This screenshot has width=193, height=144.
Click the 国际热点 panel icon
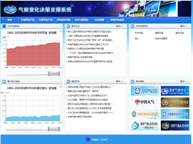[x=68, y=81]
